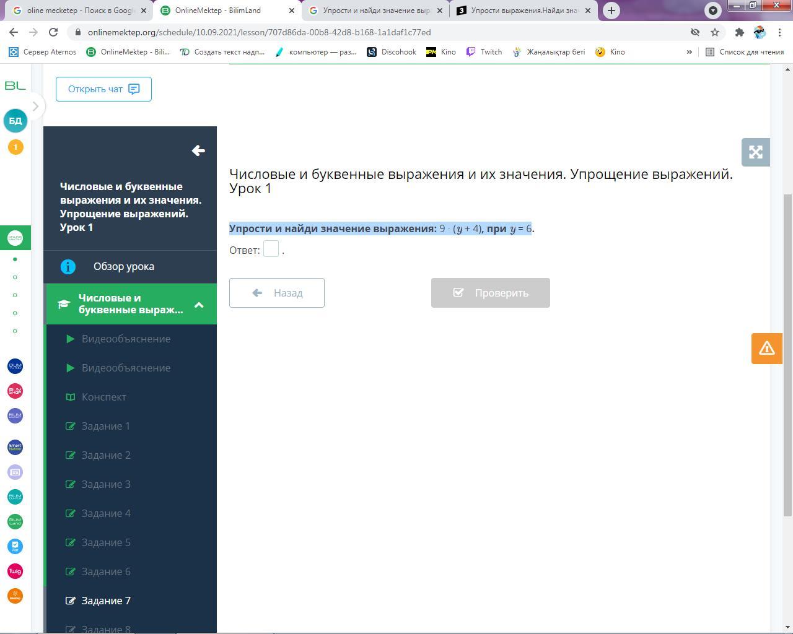Bookmark this page with star icon

[x=715, y=32]
